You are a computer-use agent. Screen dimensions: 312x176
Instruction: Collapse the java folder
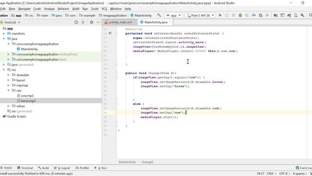click(x=4, y=39)
